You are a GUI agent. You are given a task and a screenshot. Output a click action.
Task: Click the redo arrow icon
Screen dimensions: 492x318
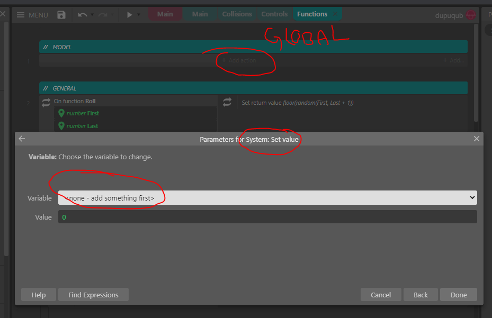coord(103,15)
